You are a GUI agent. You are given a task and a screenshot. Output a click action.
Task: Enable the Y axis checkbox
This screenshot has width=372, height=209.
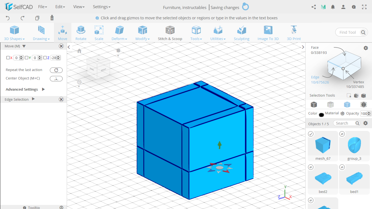[26, 58]
